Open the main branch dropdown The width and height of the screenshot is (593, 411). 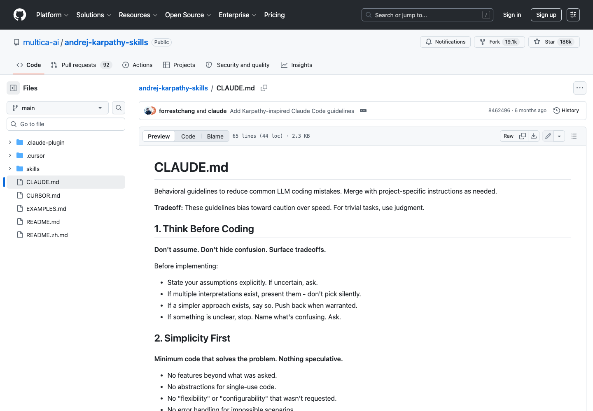pos(58,108)
